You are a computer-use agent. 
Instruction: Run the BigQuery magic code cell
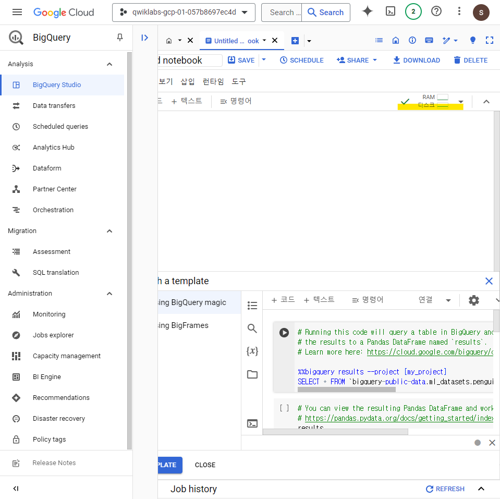pyautogui.click(x=284, y=333)
